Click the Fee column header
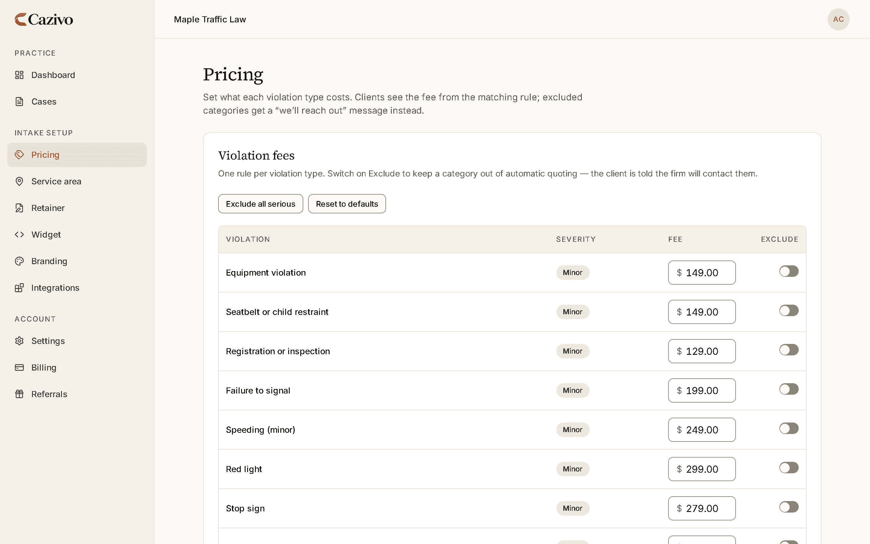 coord(675,239)
